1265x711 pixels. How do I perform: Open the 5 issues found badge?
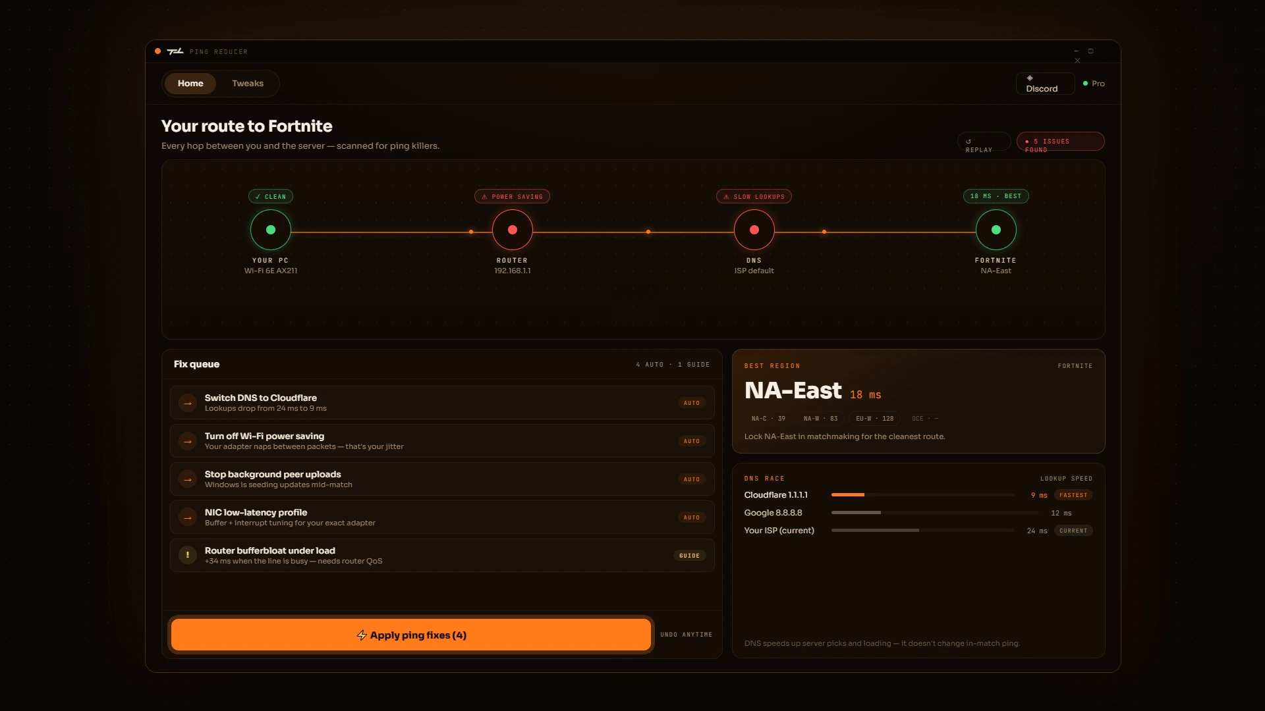pos(1060,142)
